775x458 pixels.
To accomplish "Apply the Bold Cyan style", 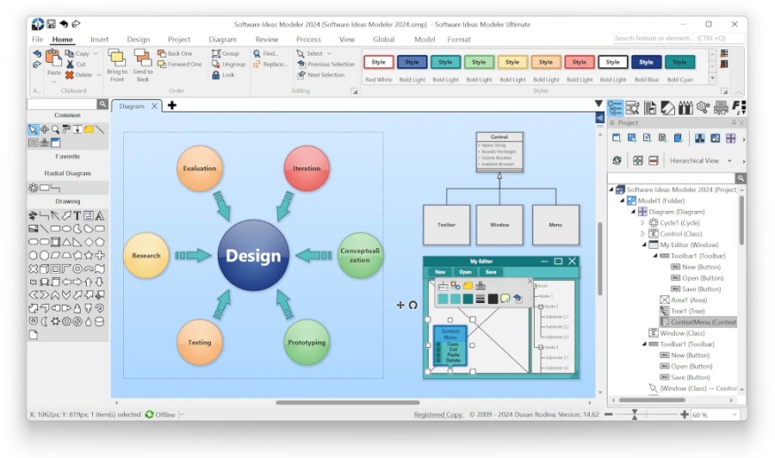I will 679,62.
